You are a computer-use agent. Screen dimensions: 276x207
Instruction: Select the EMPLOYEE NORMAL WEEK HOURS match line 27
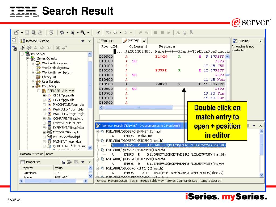pos(168,173)
